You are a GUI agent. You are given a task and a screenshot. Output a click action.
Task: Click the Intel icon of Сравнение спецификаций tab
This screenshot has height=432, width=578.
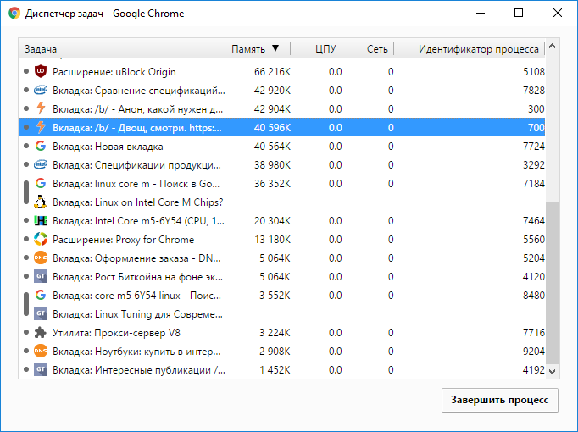coord(41,91)
